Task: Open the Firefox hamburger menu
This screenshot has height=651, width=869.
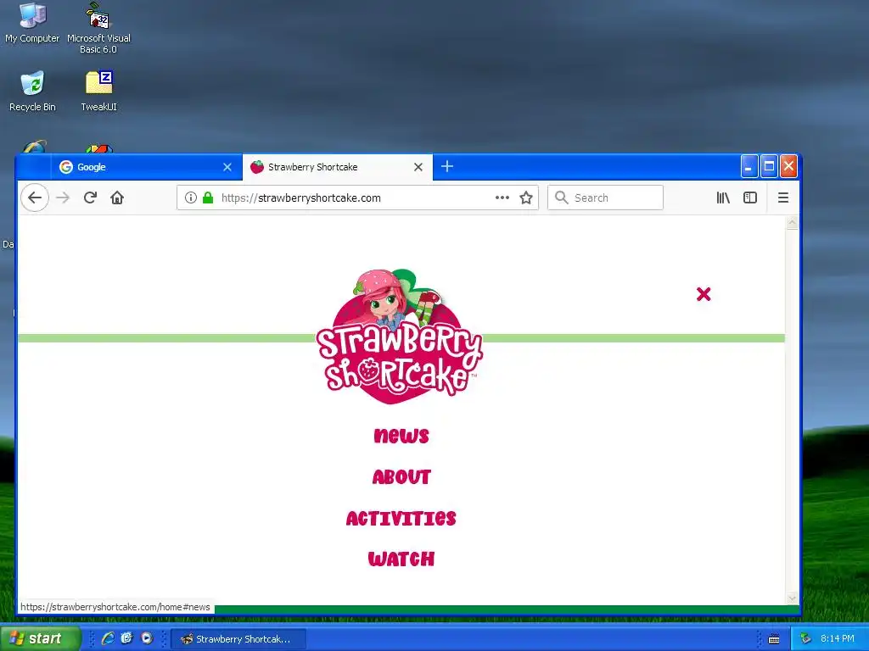Action: click(783, 198)
